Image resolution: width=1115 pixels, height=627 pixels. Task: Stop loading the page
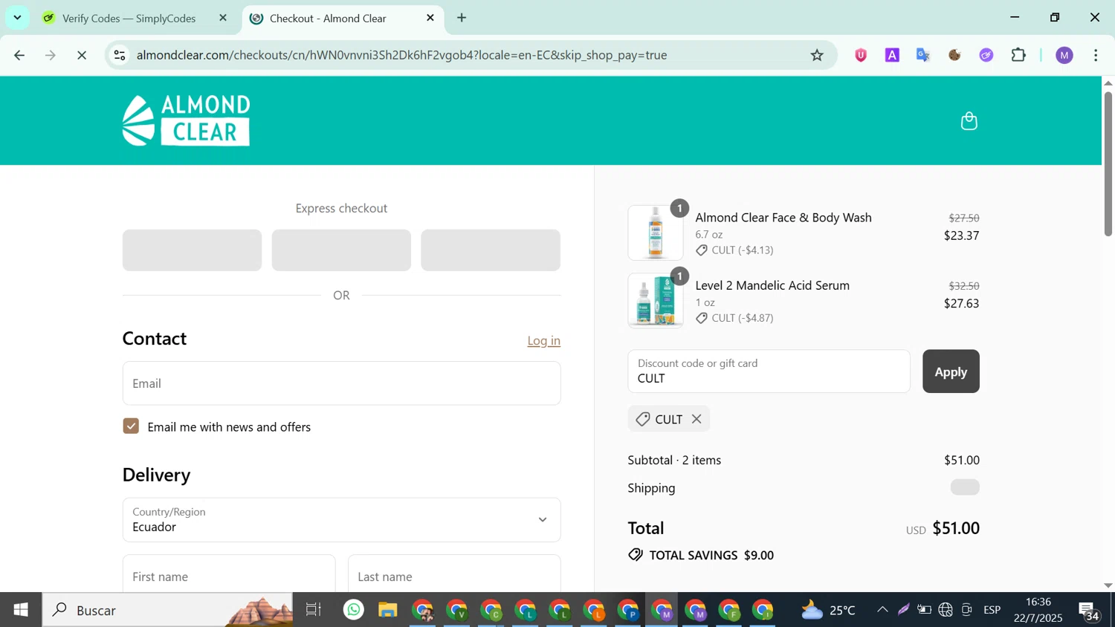coord(82,55)
